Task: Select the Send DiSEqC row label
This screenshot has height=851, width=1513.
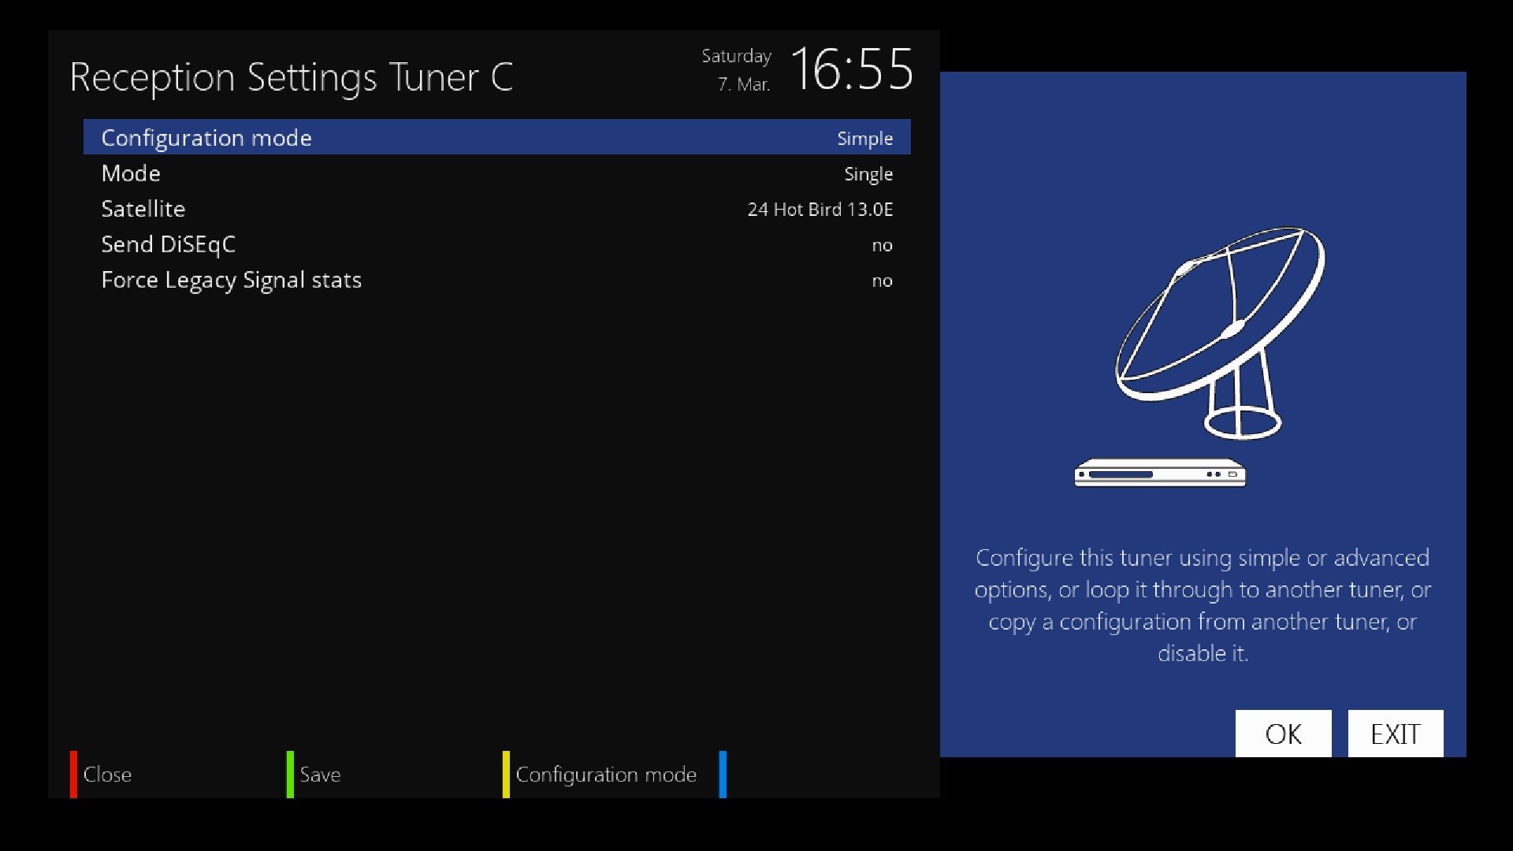Action: coord(169,244)
